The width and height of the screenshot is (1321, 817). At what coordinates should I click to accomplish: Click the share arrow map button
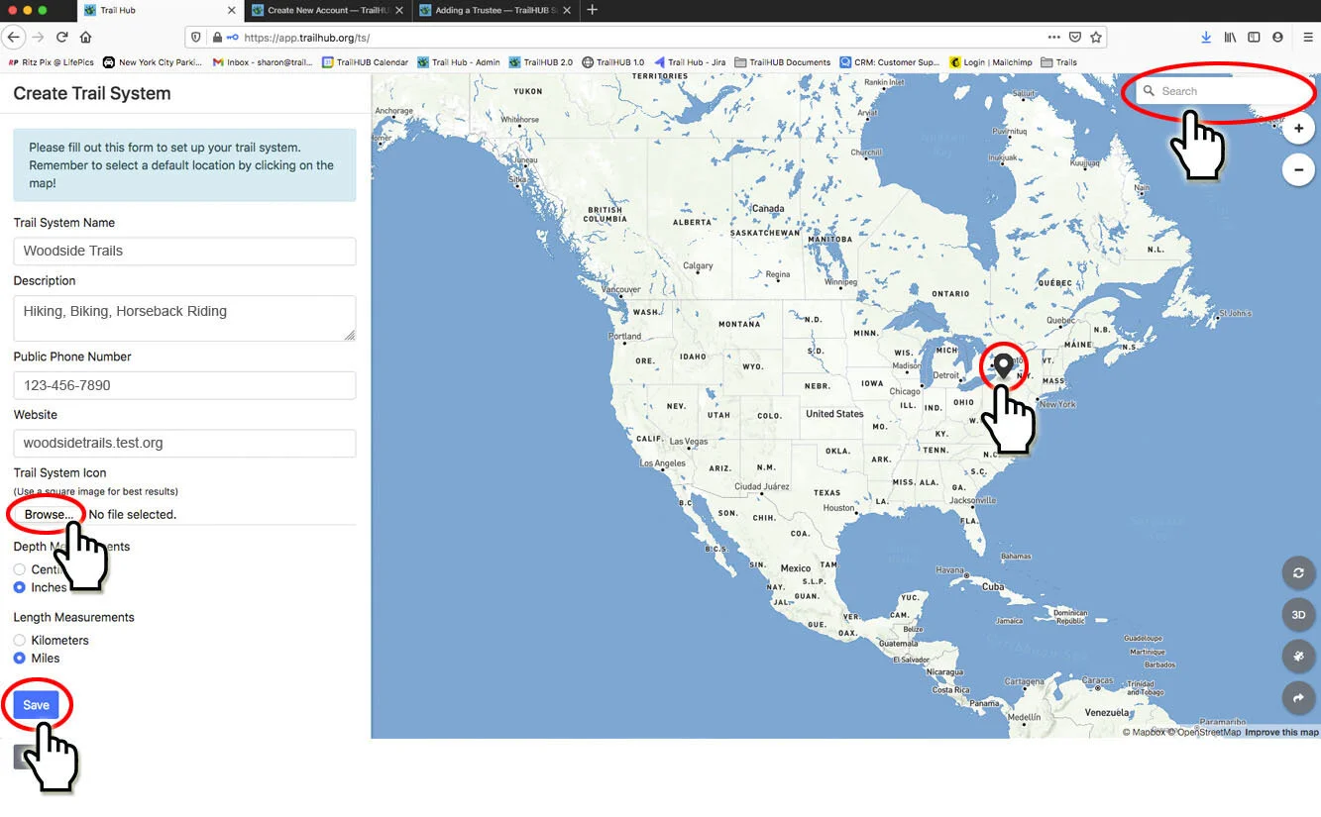[1298, 697]
